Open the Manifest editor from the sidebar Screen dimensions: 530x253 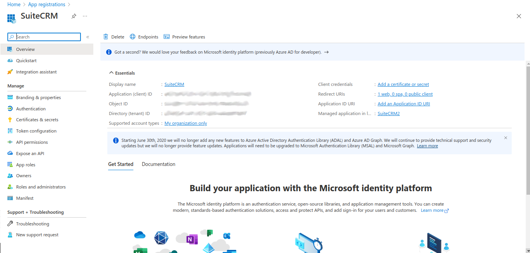click(25, 198)
